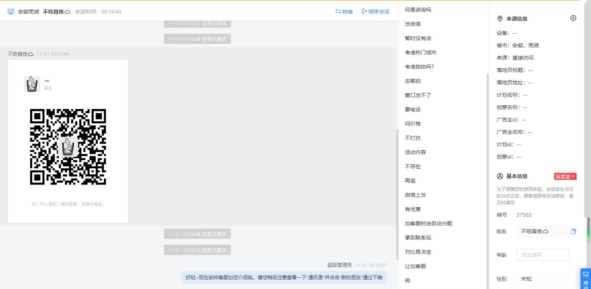This screenshot has height=289, width=591.
Task: Click the 超级管理员 sender label
Action: click(x=339, y=265)
